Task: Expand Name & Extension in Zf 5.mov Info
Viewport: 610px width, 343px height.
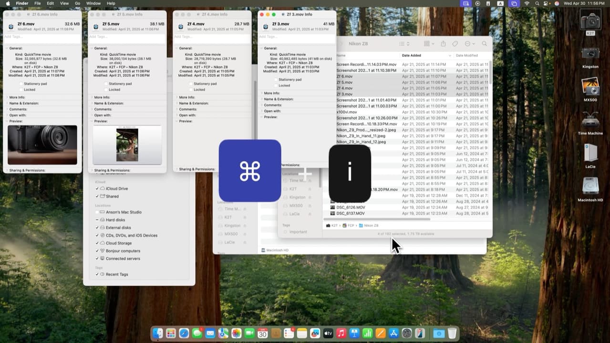Action: point(91,103)
